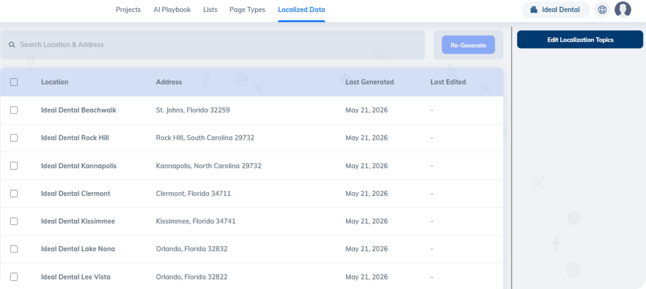Click the search magnifier icon

coord(12,45)
